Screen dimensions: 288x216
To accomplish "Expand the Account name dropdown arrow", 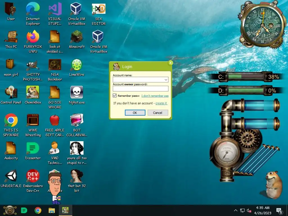I will 166,80.
